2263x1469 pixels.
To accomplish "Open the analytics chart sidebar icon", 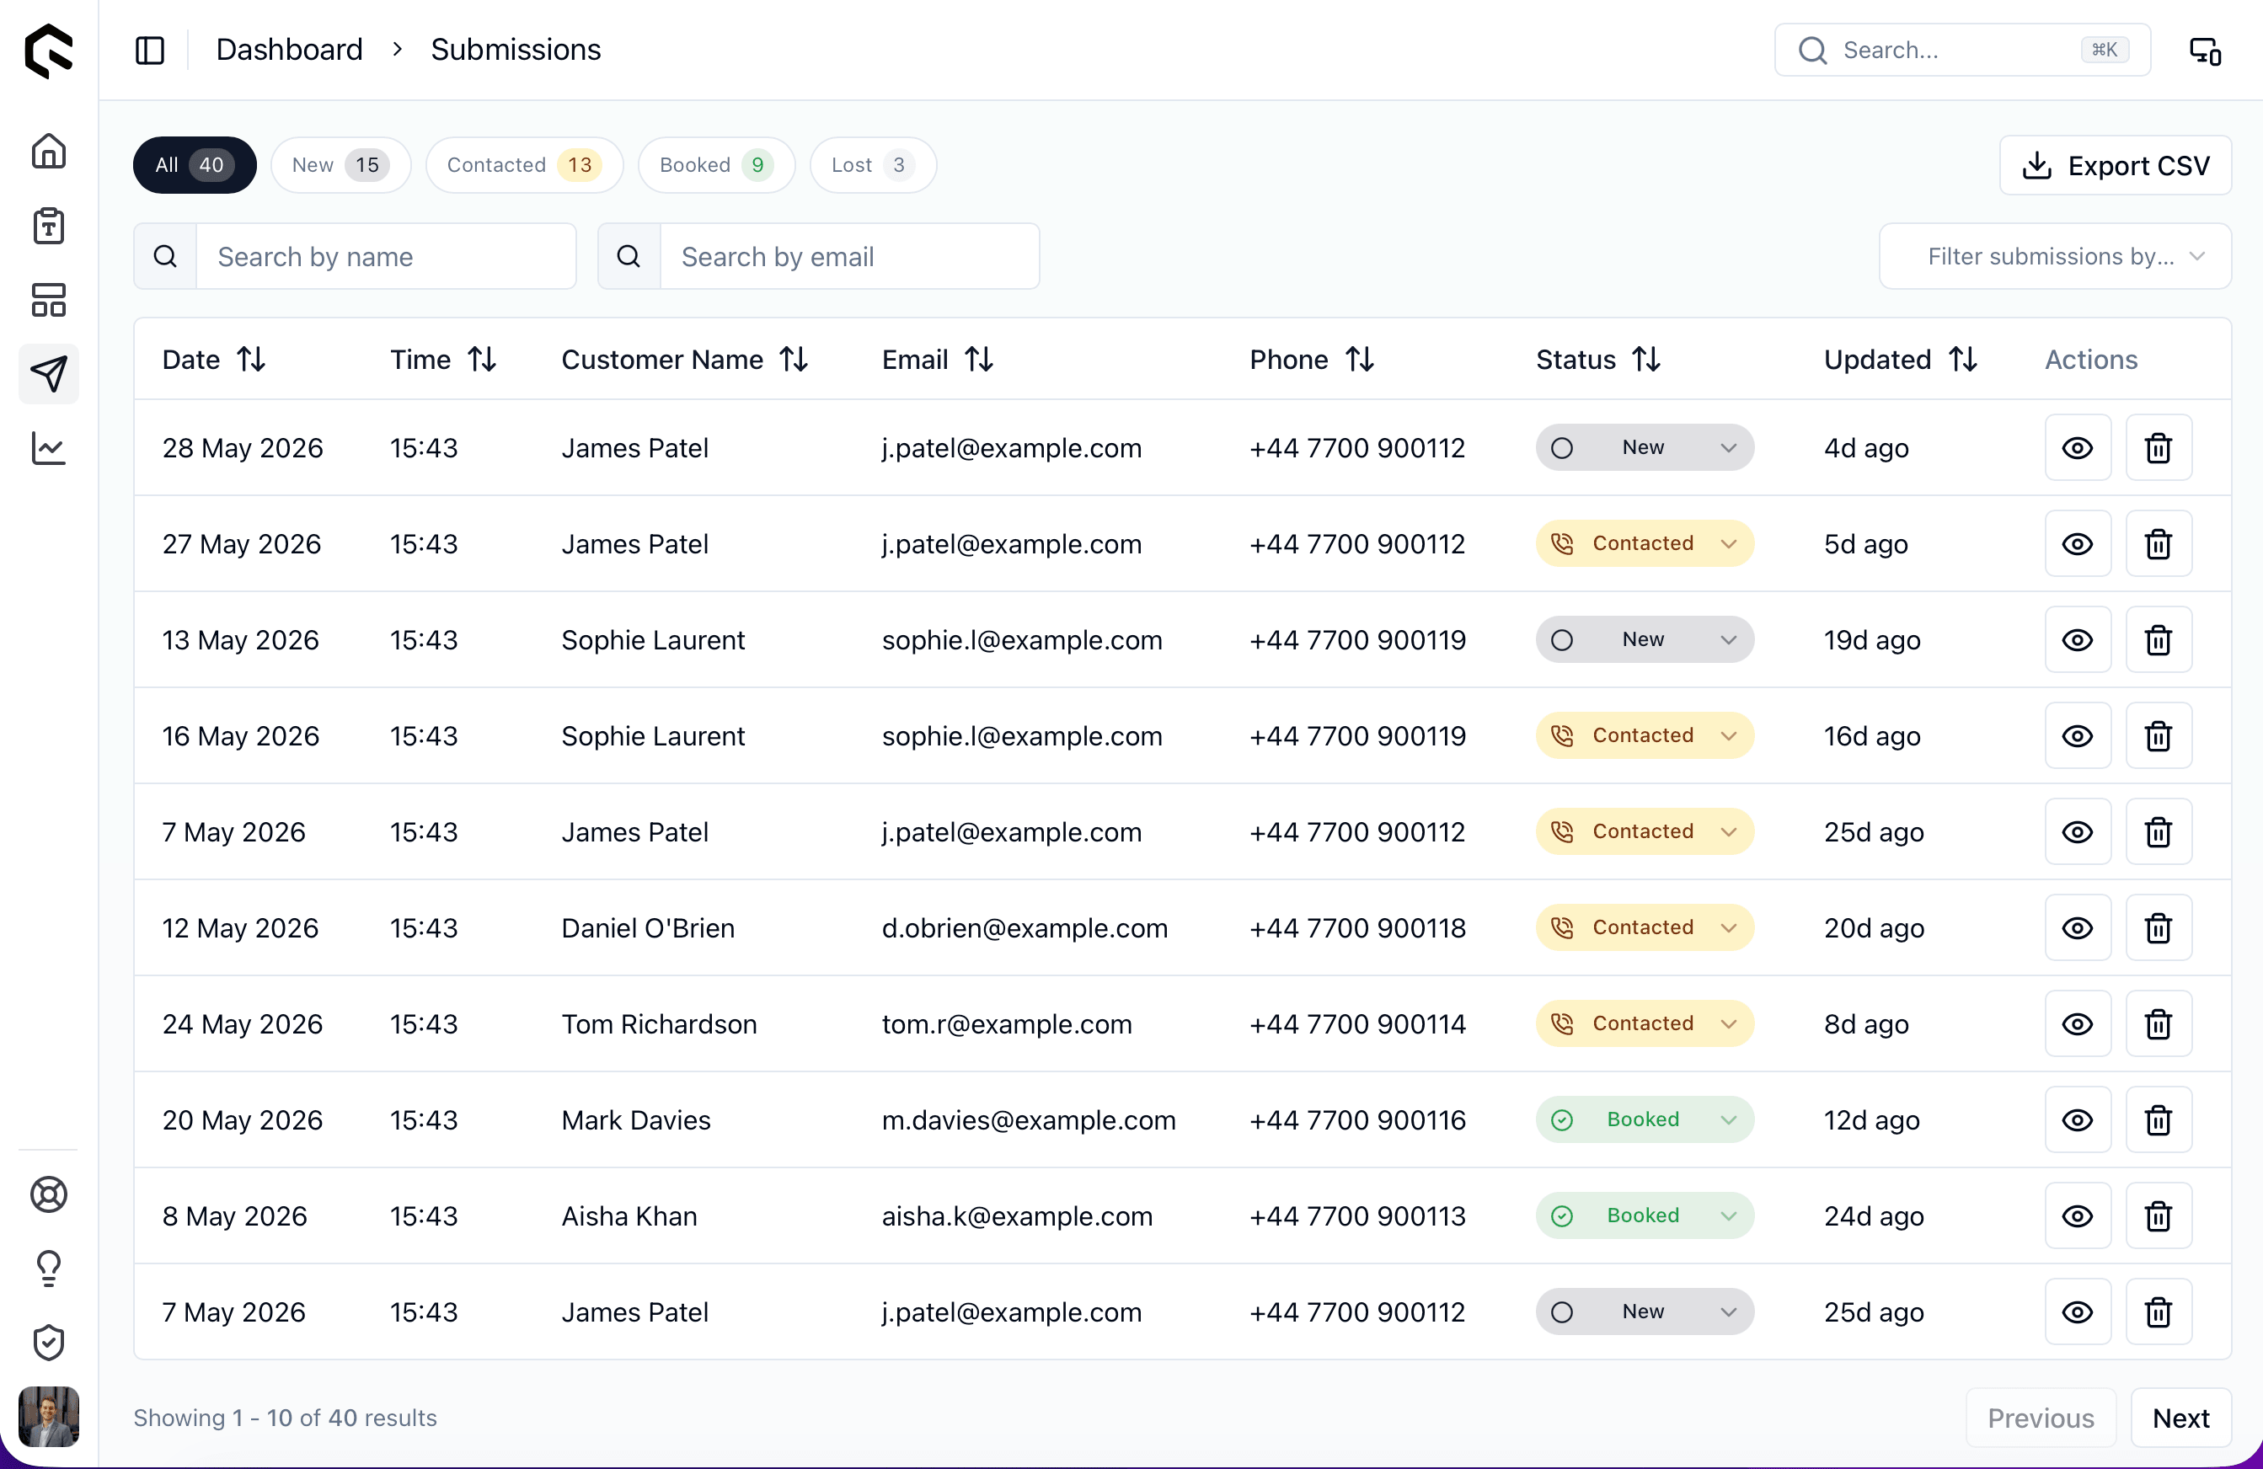I will click(49, 448).
